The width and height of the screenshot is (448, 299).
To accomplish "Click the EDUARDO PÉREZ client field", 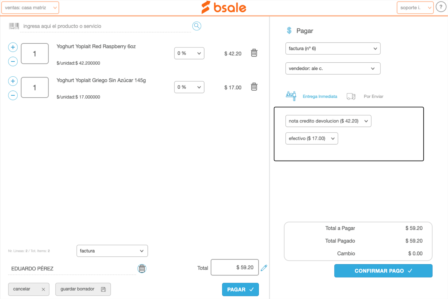I will click(x=72, y=269).
